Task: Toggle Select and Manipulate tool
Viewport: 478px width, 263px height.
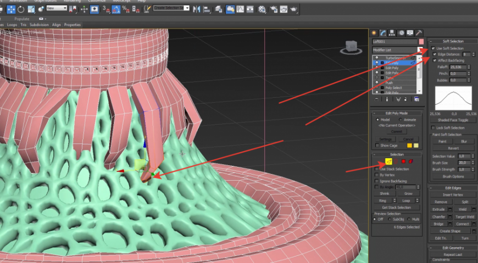Action: 85,9
